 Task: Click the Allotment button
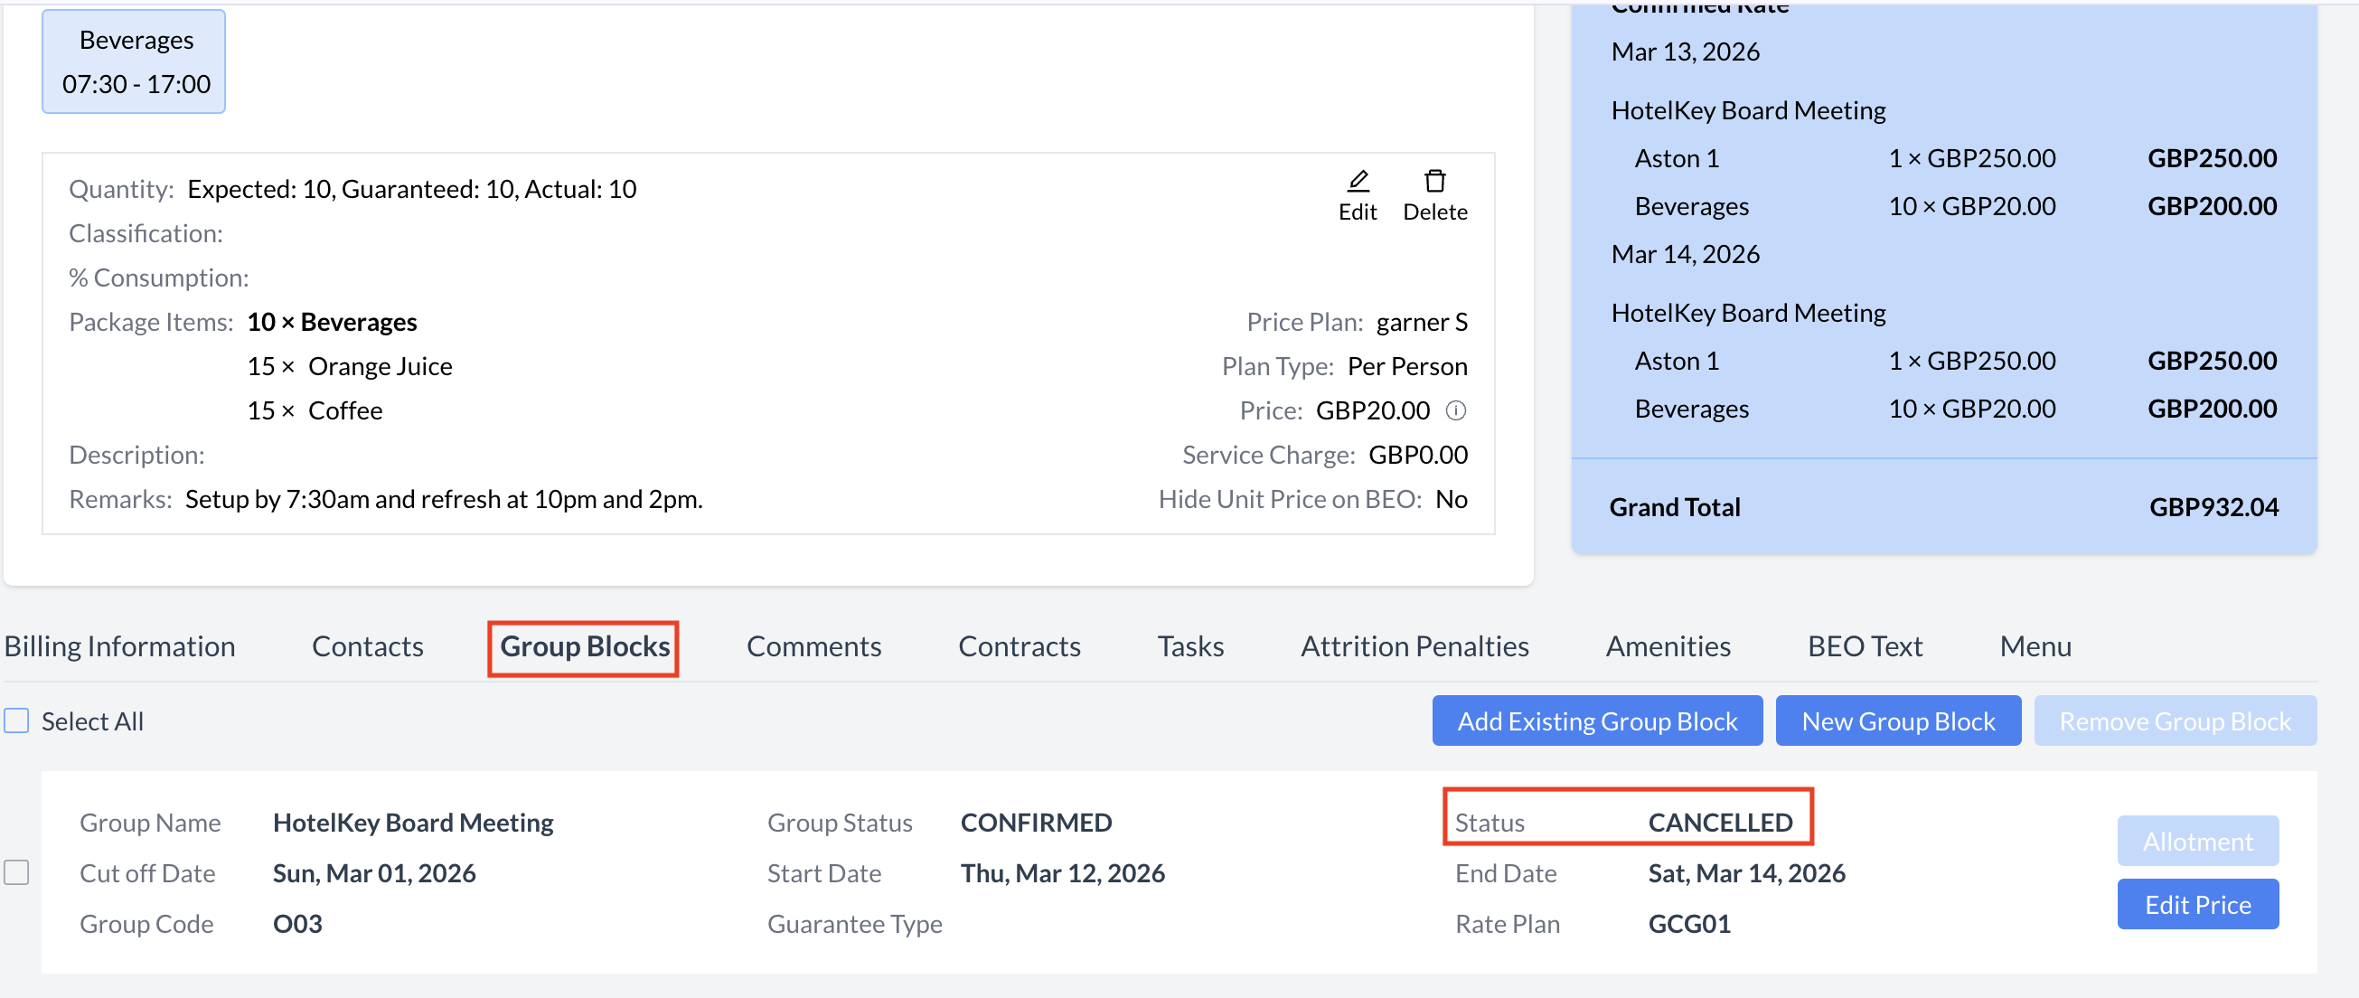(x=2197, y=841)
